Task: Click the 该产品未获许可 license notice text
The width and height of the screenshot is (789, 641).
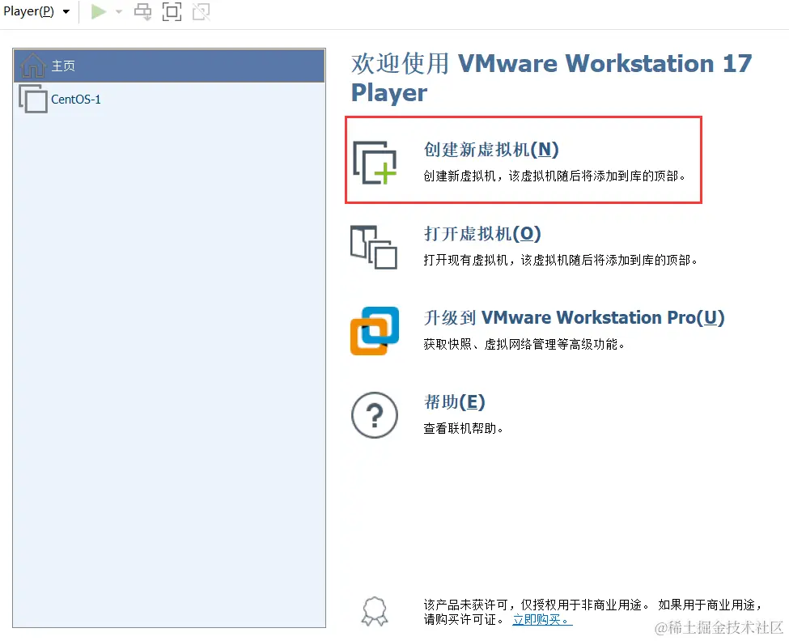Action: [x=592, y=612]
